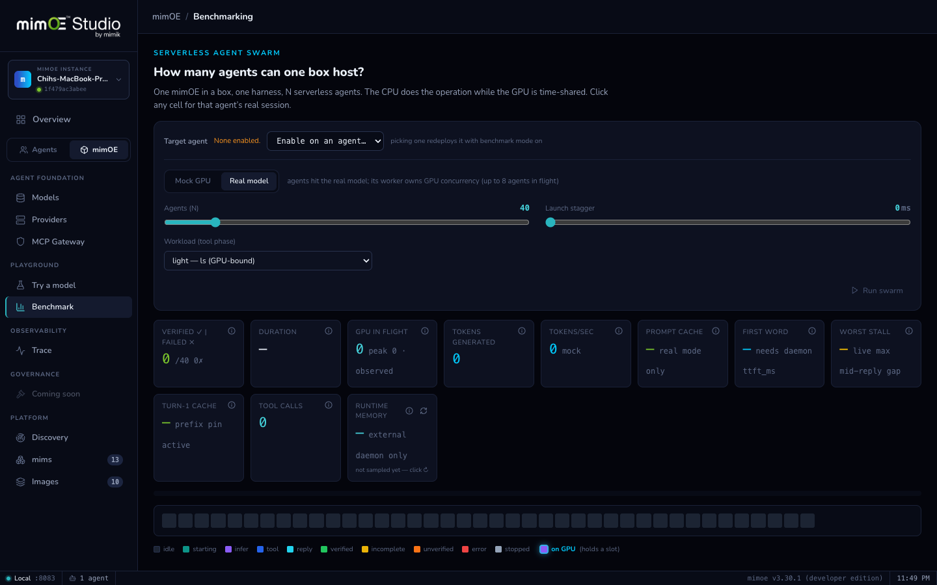The height and width of the screenshot is (585, 937).
Task: Open the Trace page
Action: [69, 350]
